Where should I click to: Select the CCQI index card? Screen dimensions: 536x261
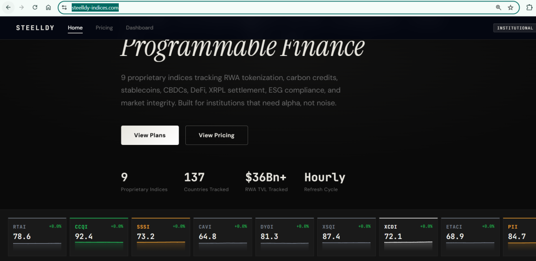[x=99, y=237]
